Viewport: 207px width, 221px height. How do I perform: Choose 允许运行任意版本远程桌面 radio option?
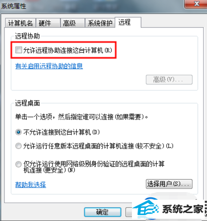18,146
